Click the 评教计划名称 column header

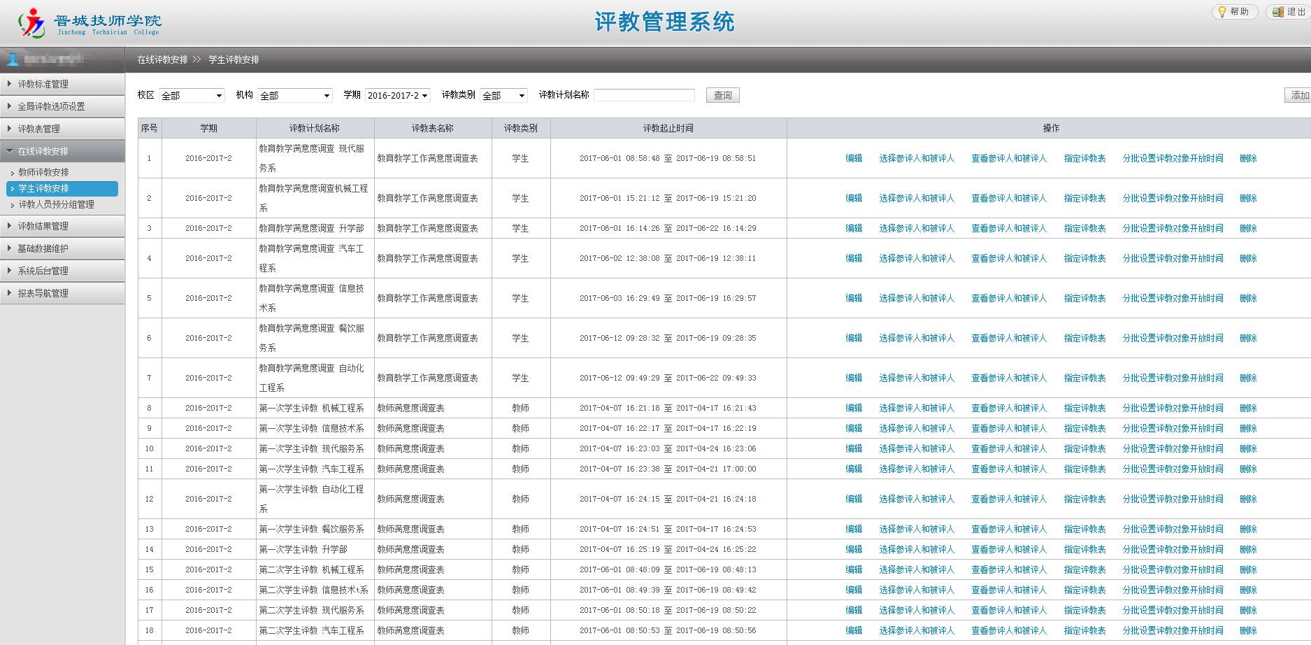click(315, 128)
